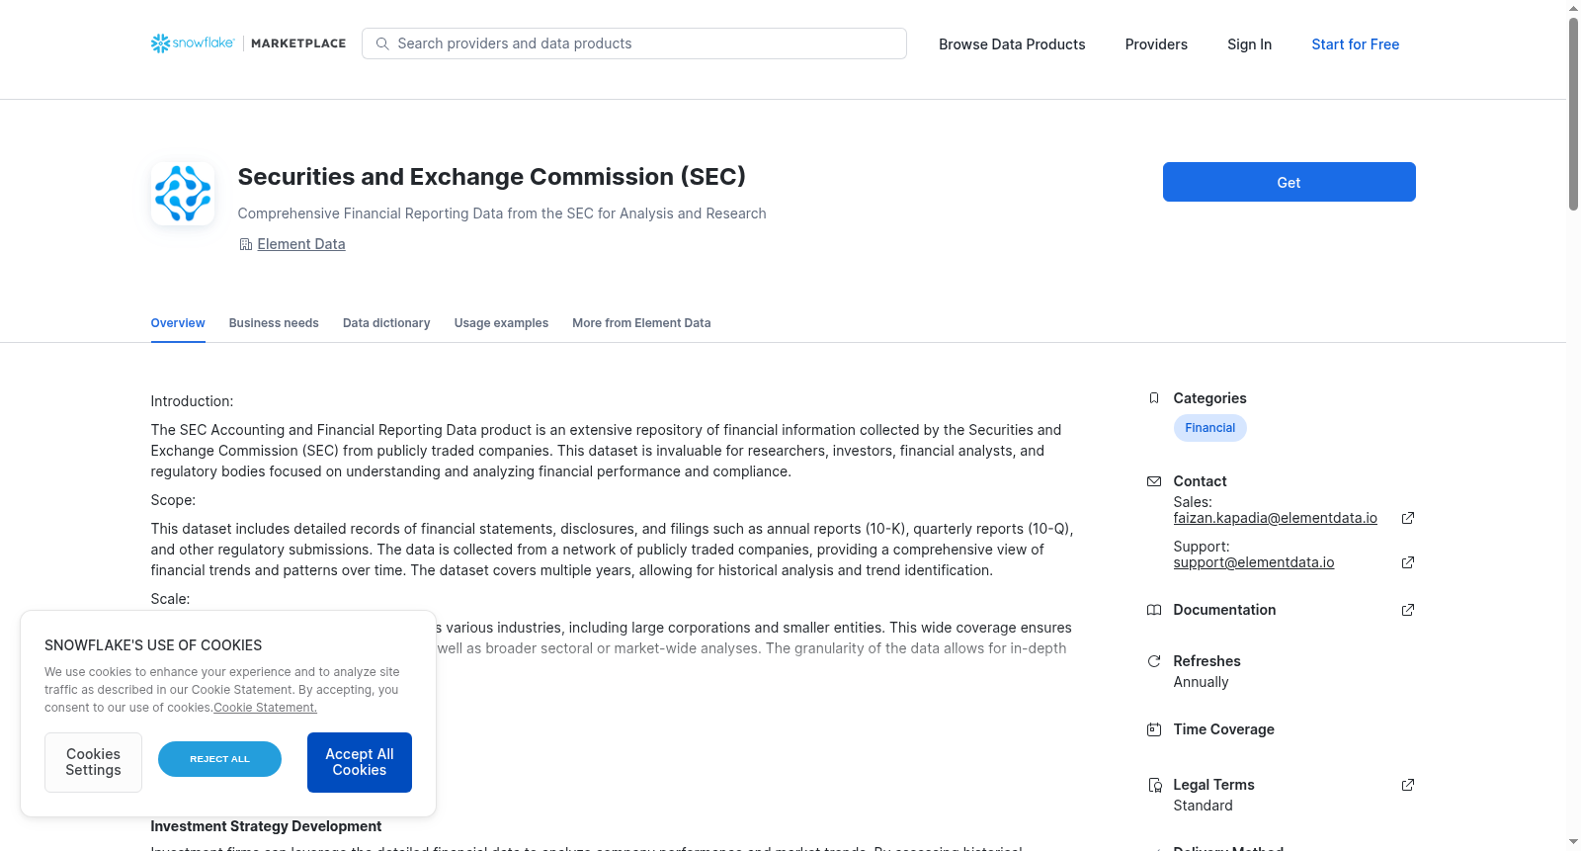The image size is (1581, 851).
Task: Open Browse Data Products menu
Action: coord(1012,44)
